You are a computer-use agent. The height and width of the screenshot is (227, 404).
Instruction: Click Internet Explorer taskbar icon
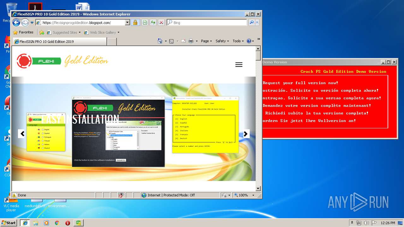pos(25,223)
